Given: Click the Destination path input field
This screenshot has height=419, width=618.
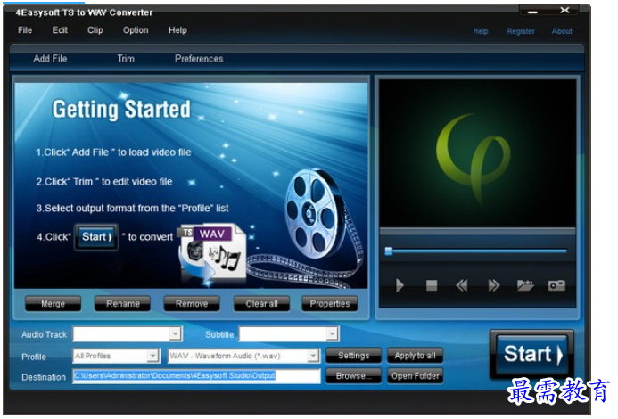Looking at the screenshot, I should [x=196, y=376].
